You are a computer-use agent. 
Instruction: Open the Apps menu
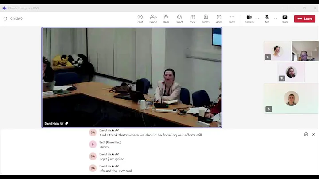(219, 19)
